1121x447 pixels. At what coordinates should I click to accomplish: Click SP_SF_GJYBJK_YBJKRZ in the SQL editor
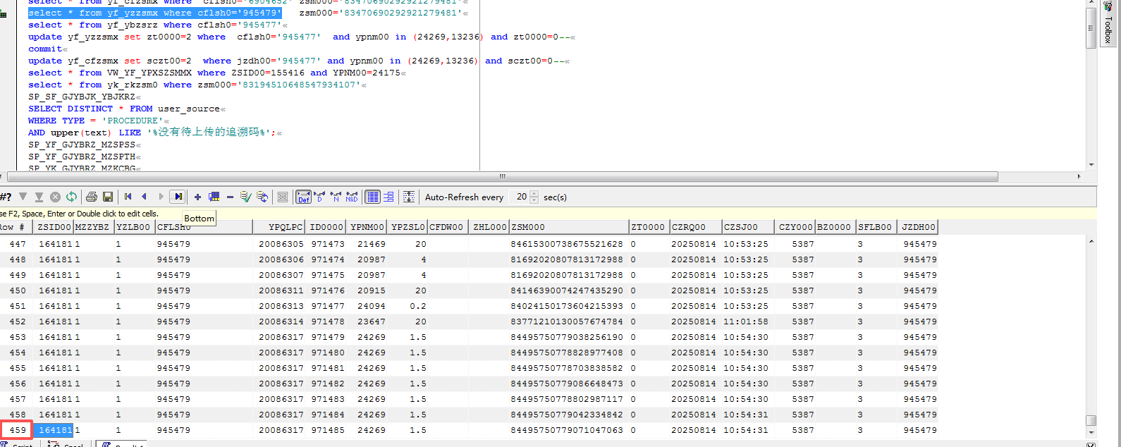[x=82, y=97]
